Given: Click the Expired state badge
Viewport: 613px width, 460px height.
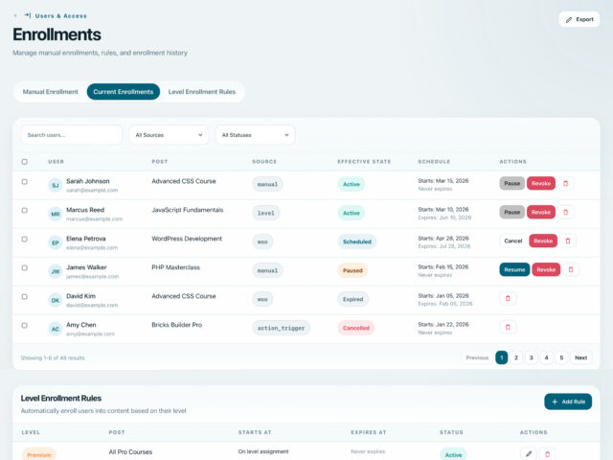Looking at the screenshot, I should 353,299.
